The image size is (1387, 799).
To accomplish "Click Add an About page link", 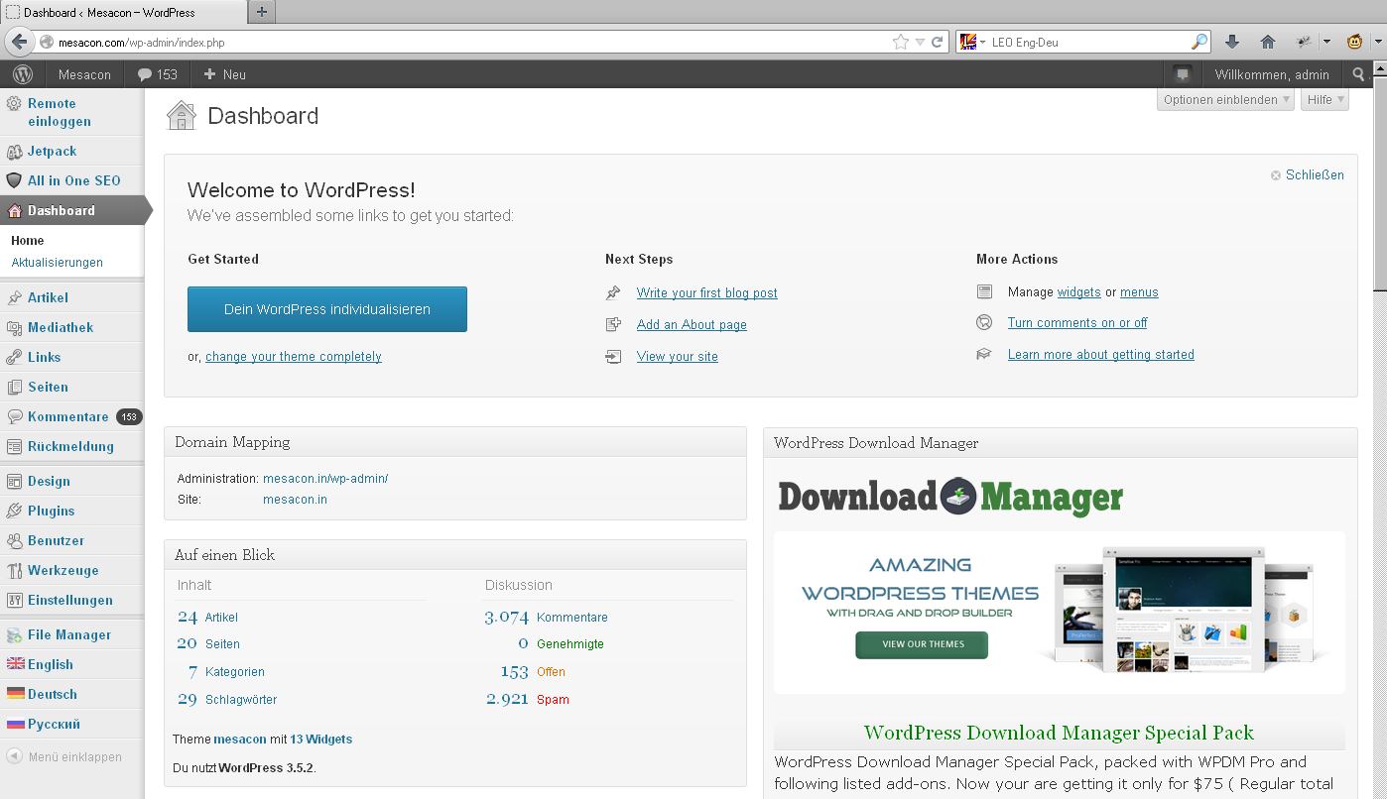I will (x=692, y=325).
